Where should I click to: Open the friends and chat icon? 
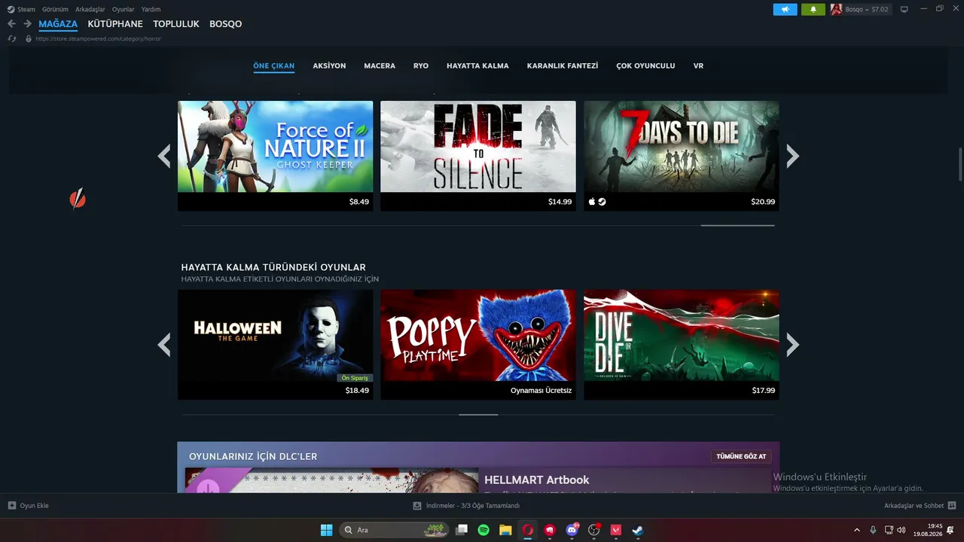click(952, 506)
